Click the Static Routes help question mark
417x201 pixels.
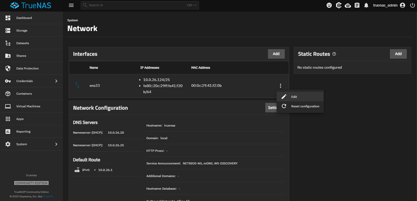334,54
